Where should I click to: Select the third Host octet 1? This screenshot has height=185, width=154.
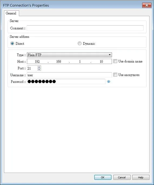pos(80,61)
